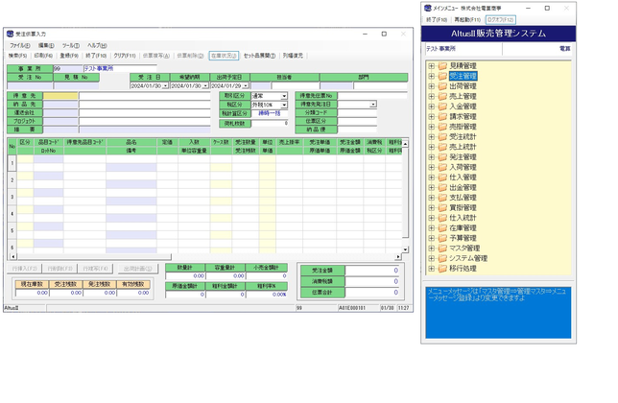Click the システム管理 folder icon
Viewport: 618px width, 403px height.
click(442, 258)
